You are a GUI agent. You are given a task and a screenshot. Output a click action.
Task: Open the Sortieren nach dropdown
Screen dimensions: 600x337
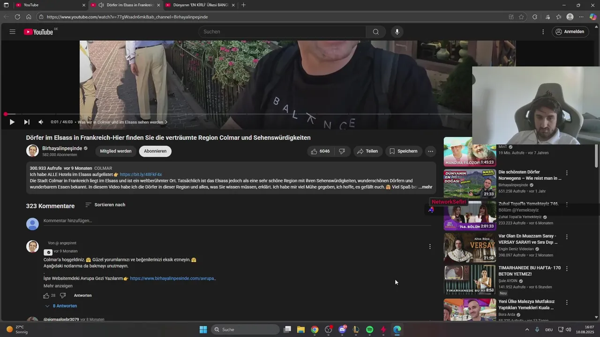click(105, 205)
